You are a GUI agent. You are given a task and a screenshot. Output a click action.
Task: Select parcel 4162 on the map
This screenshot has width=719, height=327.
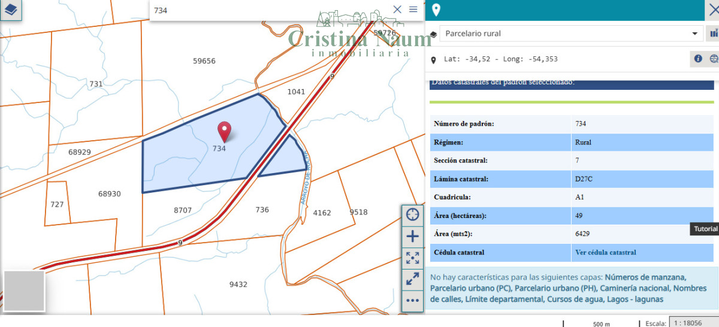(322, 213)
